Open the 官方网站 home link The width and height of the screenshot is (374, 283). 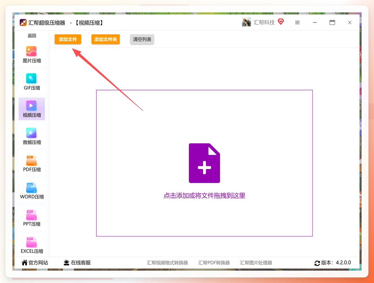click(x=35, y=262)
